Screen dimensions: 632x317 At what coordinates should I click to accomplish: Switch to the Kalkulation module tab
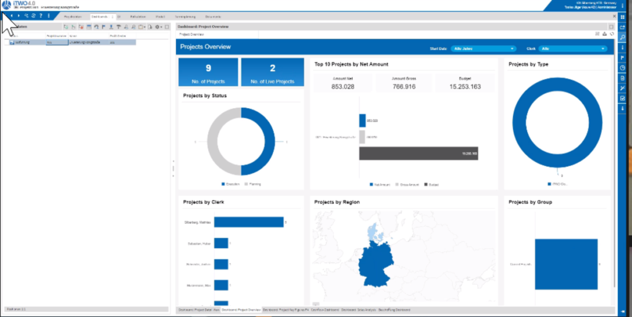[x=138, y=17]
